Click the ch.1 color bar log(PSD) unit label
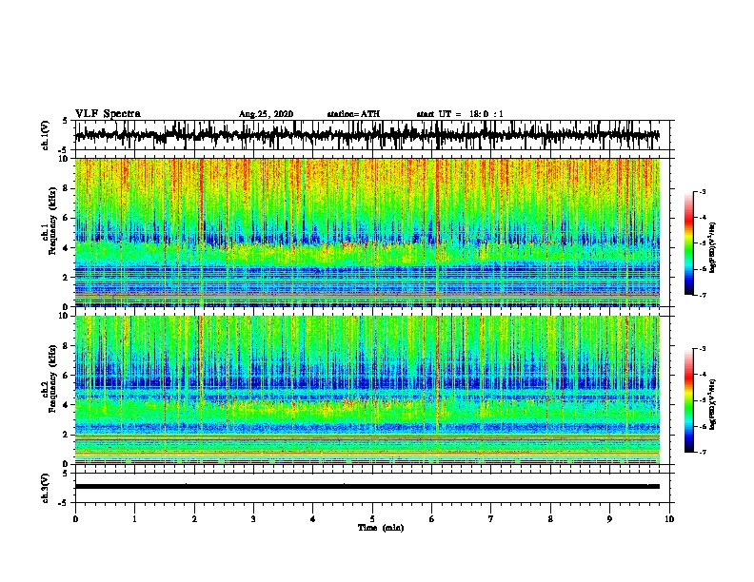 coord(713,248)
